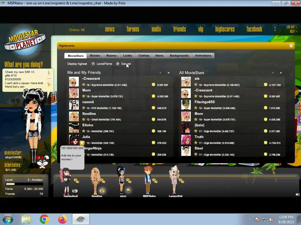Click the muted volume tray icon
Viewport: 301px width, 225px height.
(271, 220)
